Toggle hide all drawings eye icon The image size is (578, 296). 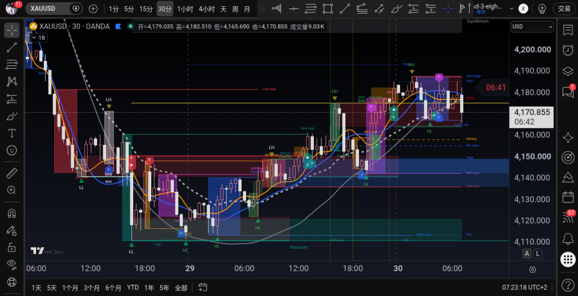click(12, 264)
